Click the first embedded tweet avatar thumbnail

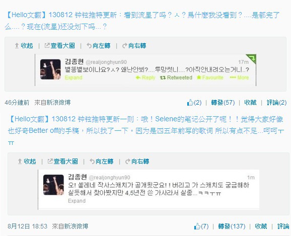click(x=50, y=69)
